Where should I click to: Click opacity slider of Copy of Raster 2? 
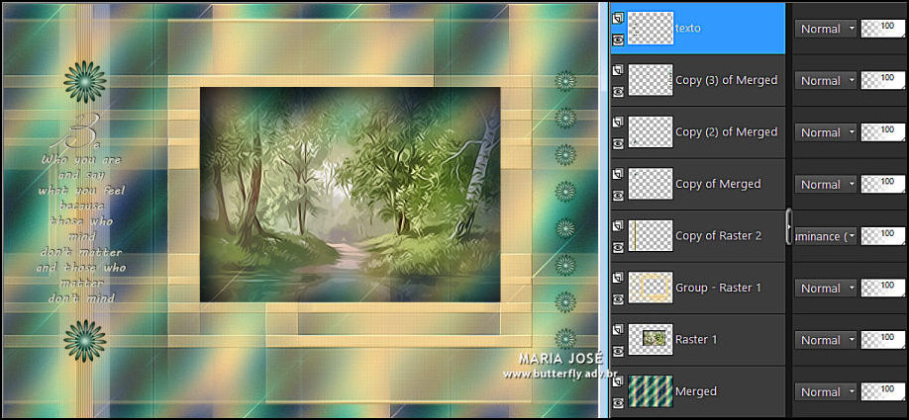(883, 236)
